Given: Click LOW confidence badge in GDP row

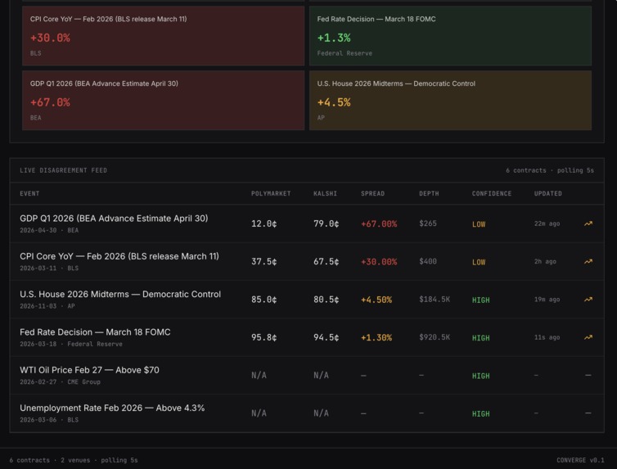Looking at the screenshot, I should pos(479,224).
